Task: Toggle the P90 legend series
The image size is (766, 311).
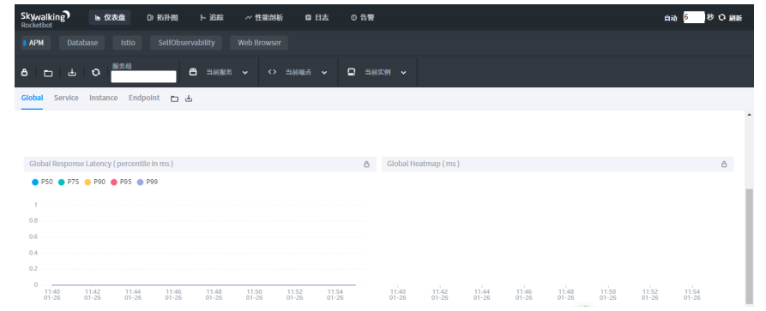Action: pyautogui.click(x=94, y=182)
